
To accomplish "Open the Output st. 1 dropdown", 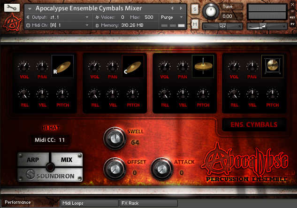I will [58, 17].
